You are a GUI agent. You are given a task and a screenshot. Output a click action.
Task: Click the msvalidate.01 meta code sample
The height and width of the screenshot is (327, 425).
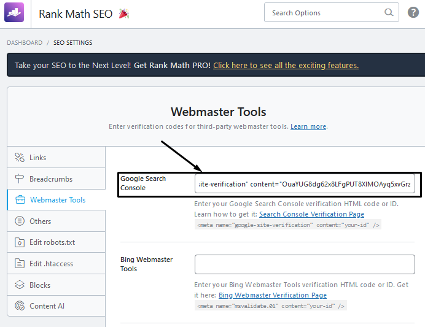270,306
